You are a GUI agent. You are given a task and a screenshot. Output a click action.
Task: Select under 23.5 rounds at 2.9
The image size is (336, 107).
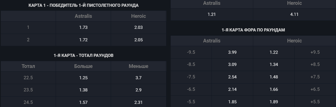pos(138,90)
